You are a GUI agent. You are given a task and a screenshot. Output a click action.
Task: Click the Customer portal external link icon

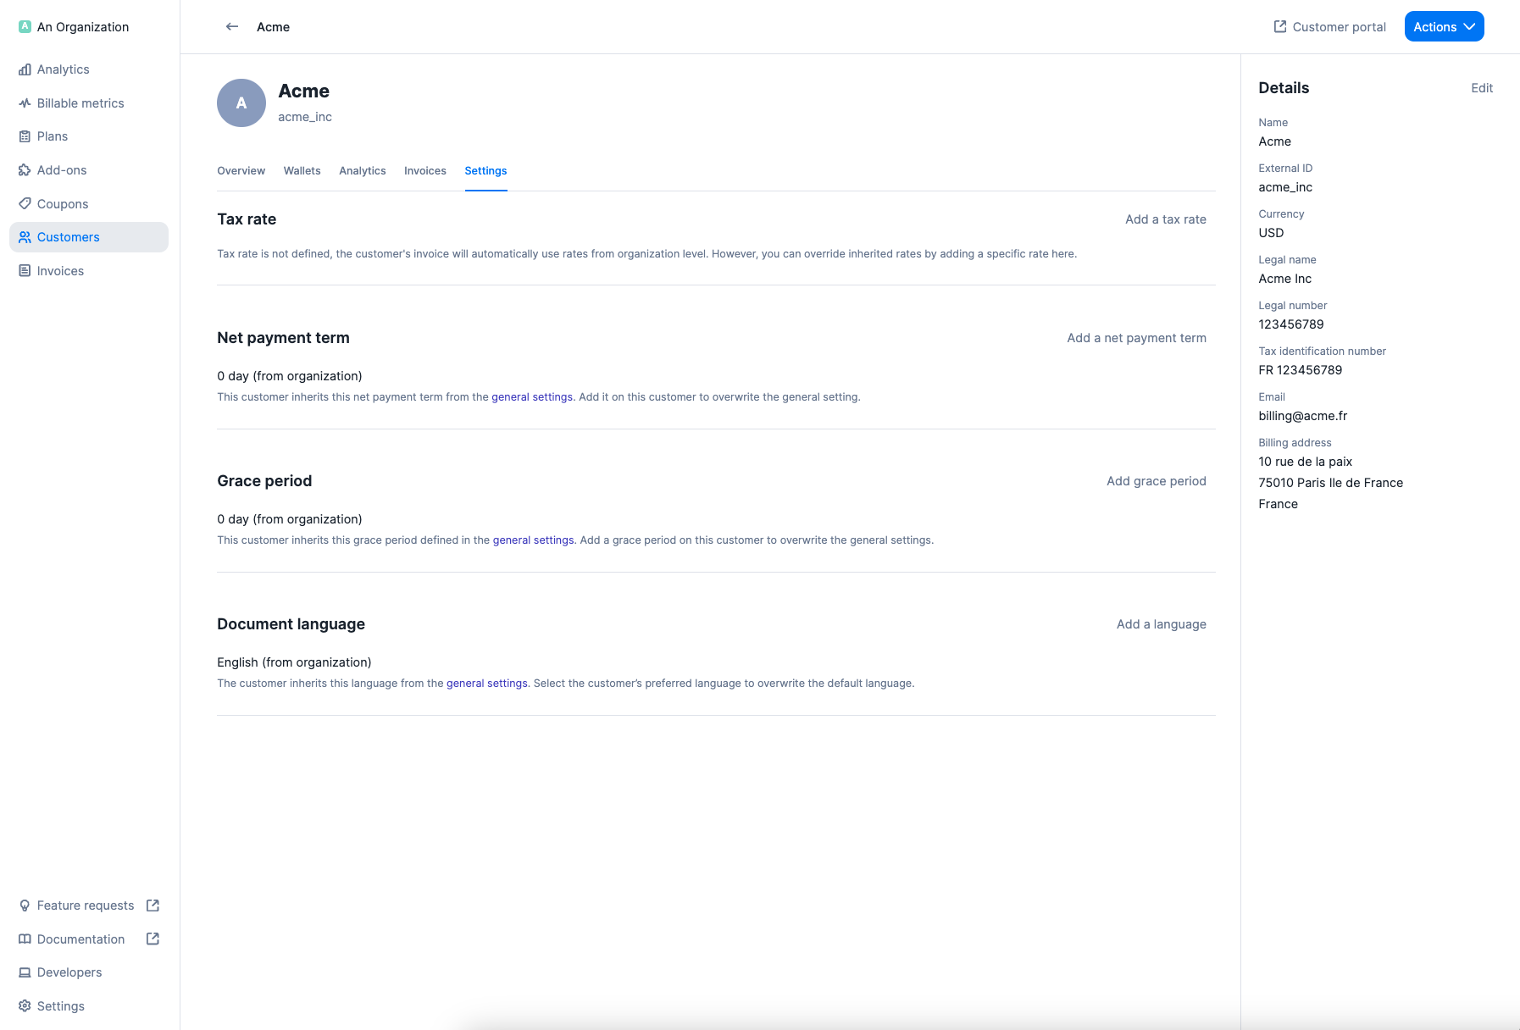(1280, 27)
